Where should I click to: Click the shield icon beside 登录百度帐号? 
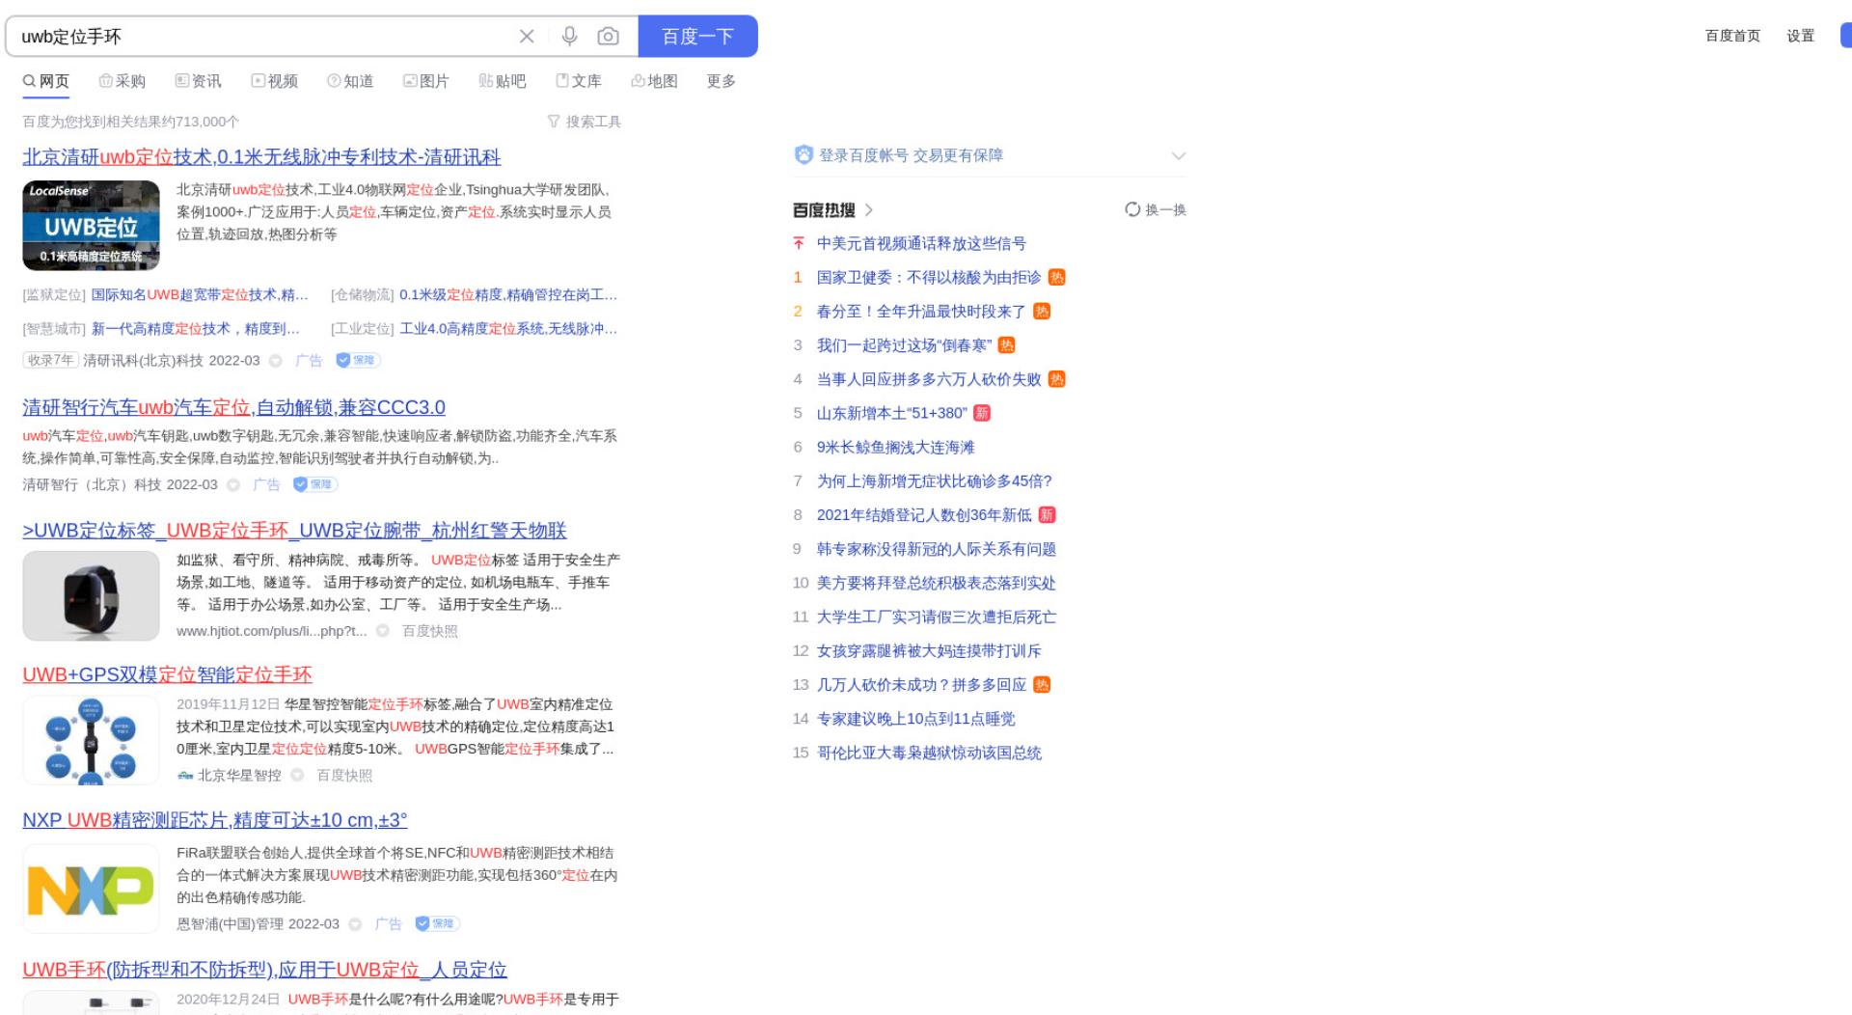(803, 155)
